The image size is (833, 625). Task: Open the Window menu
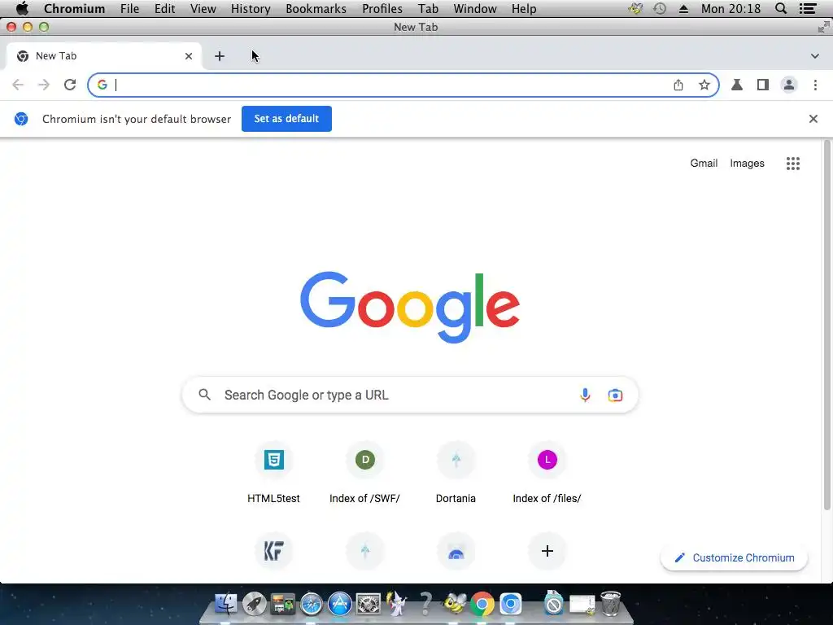pos(475,9)
